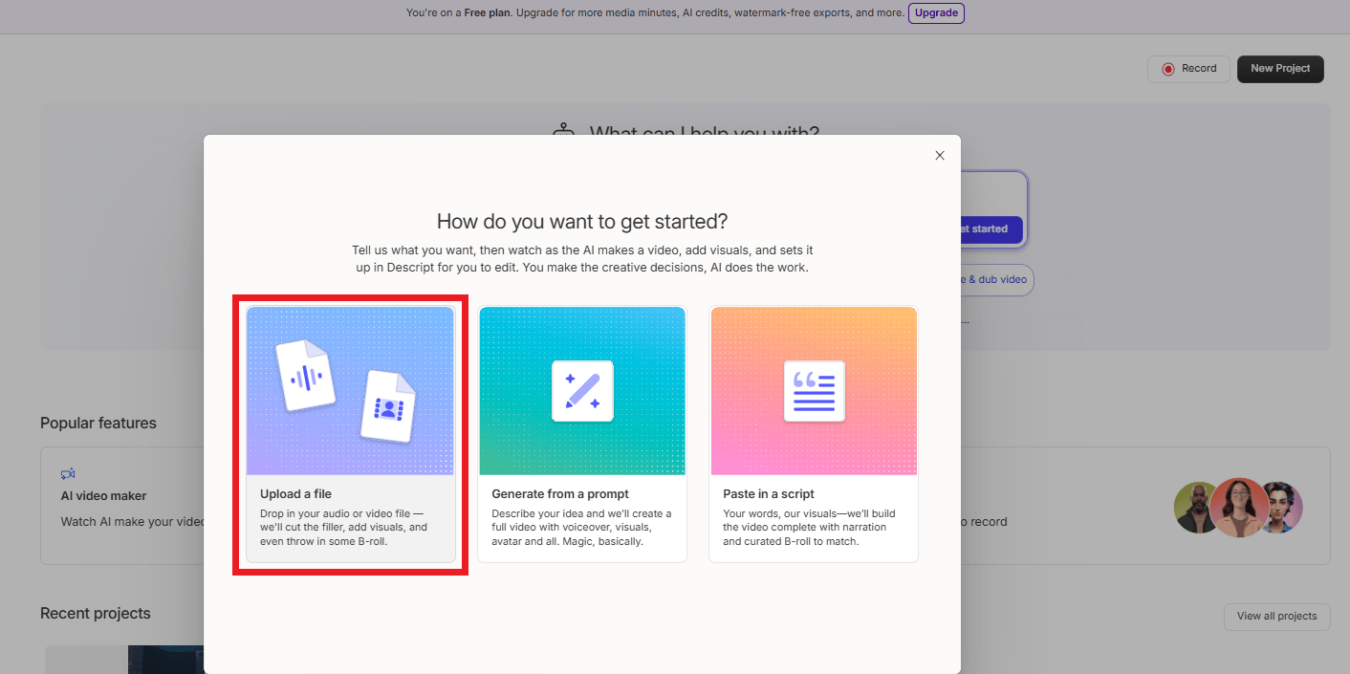Select the Paste in a script card
The image size is (1350, 674).
coord(814,433)
